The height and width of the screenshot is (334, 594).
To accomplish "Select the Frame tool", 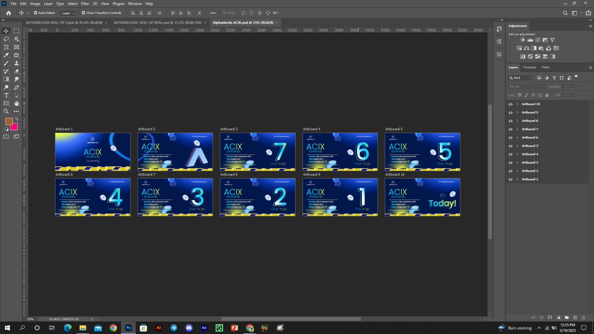I will pyautogui.click(x=16, y=47).
